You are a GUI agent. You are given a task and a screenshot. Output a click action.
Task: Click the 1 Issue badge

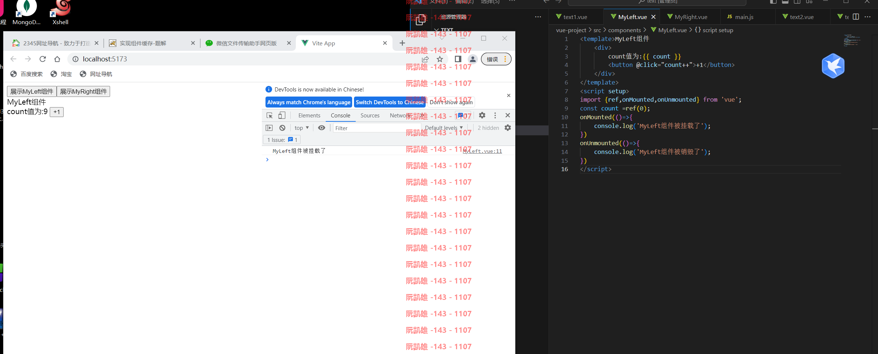(282, 140)
